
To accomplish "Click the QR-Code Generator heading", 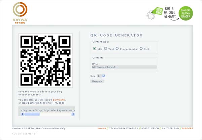I will tap(116, 35).
